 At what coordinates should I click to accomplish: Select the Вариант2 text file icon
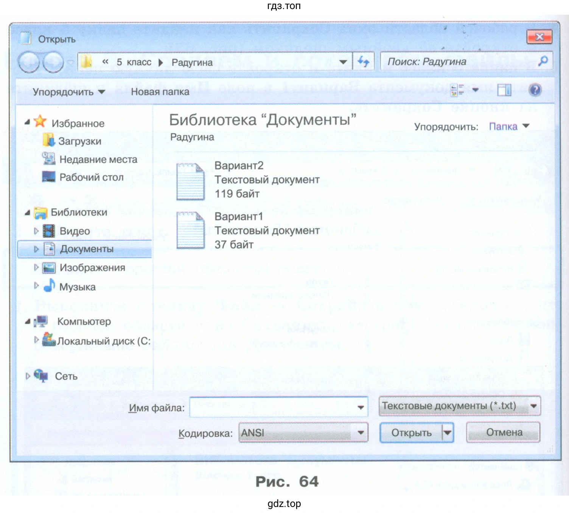click(190, 182)
